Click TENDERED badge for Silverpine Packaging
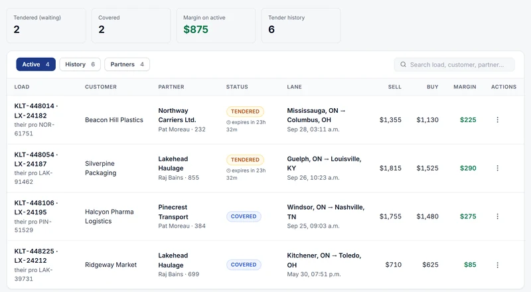 click(245, 160)
